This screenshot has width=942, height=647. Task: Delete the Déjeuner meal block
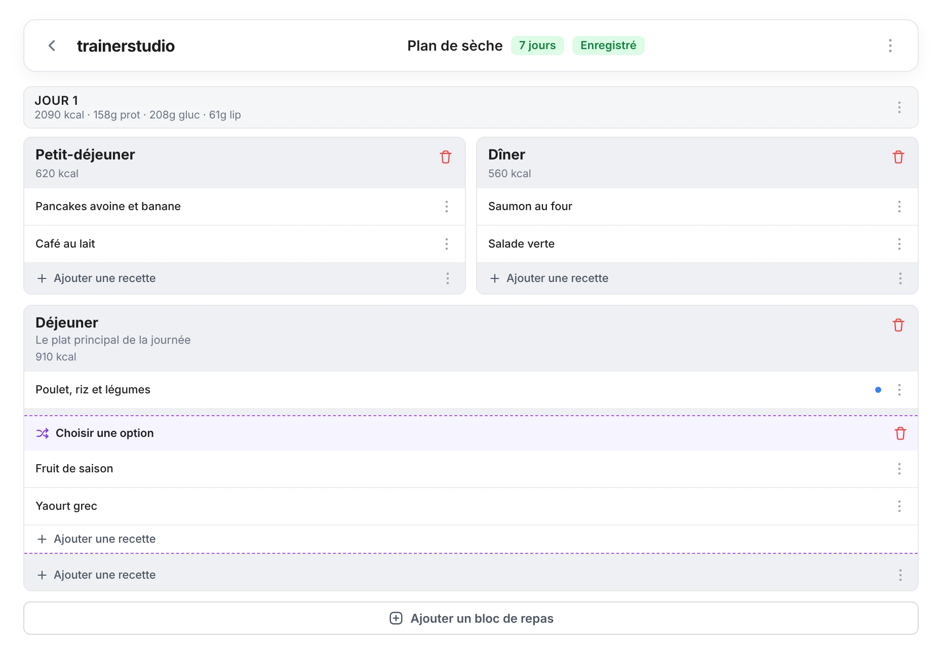point(898,325)
